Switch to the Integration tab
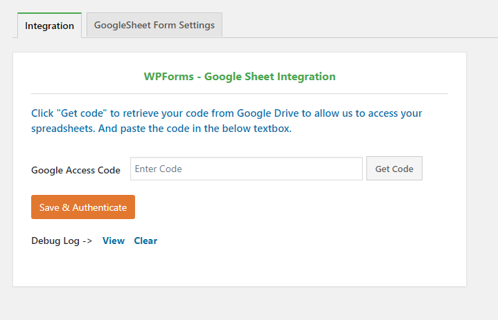Image resolution: width=498 pixels, height=320 pixels. [49, 26]
